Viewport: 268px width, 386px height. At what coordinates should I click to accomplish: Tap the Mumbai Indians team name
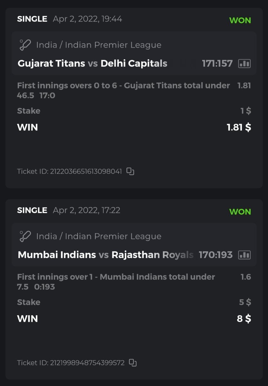[57, 255]
